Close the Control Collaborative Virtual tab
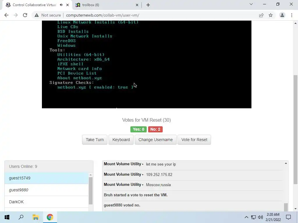 (68, 5)
